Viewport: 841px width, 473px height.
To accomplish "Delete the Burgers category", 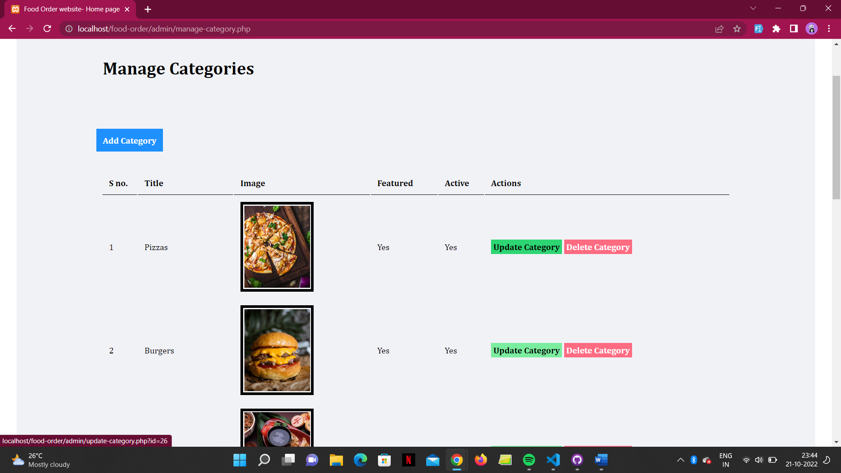I will [x=598, y=350].
